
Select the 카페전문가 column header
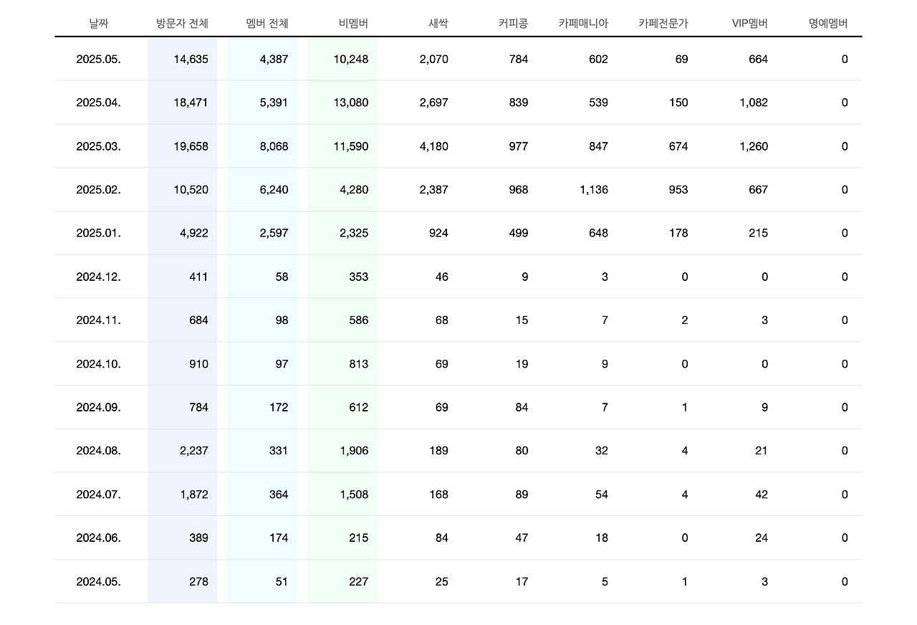pyautogui.click(x=664, y=22)
